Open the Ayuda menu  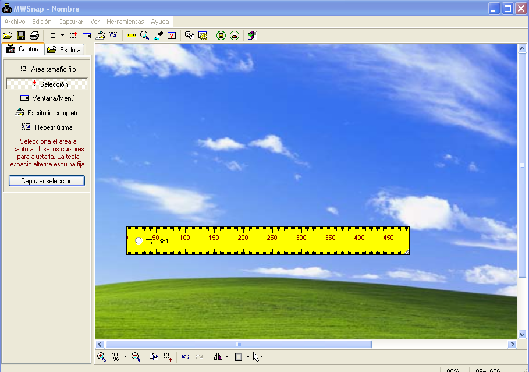(x=160, y=22)
